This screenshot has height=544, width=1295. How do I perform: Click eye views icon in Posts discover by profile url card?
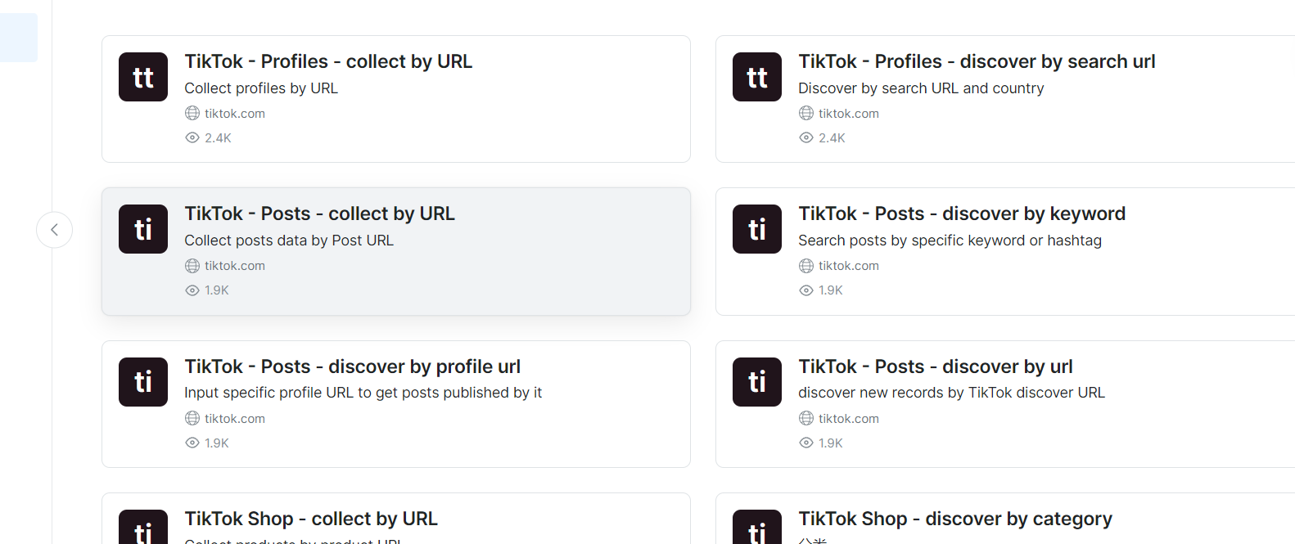192,443
